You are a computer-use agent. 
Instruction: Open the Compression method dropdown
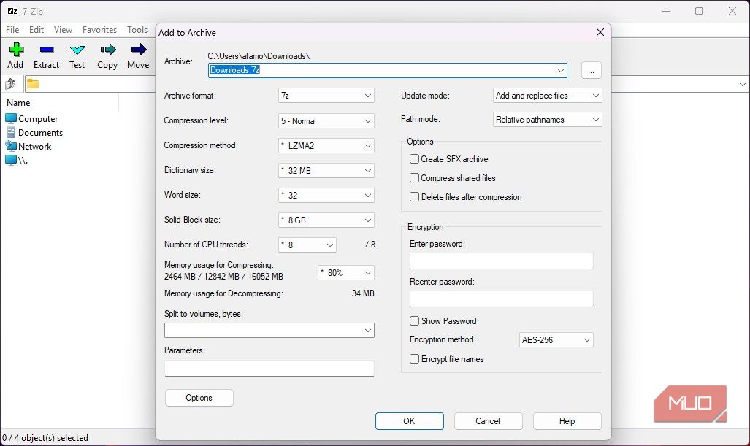(x=326, y=146)
